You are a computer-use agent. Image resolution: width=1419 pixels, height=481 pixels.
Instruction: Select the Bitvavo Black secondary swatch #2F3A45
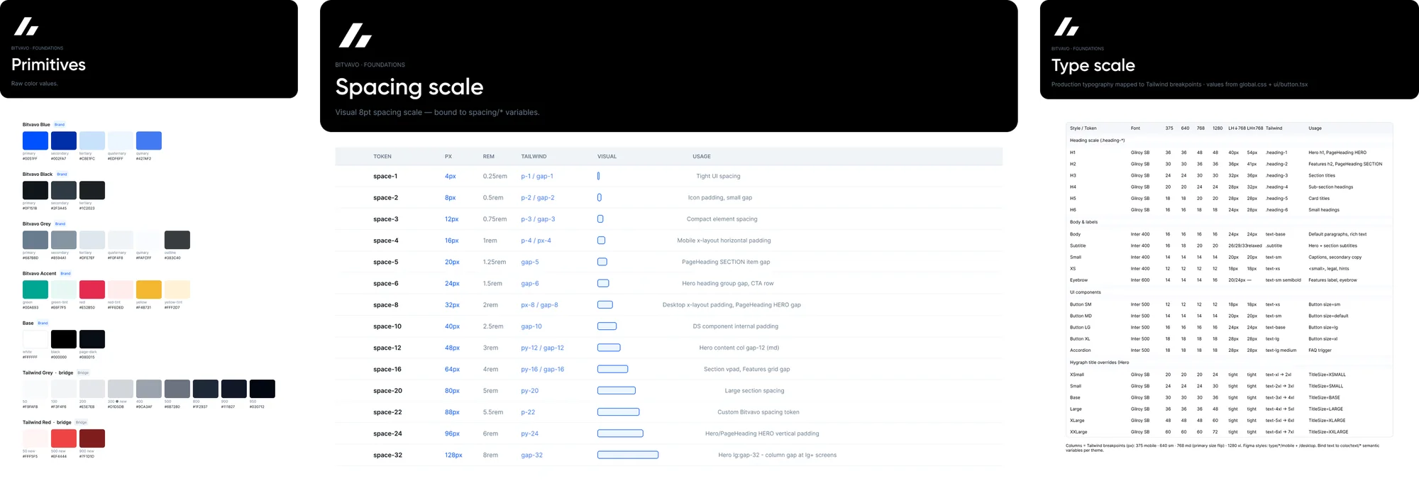64,190
